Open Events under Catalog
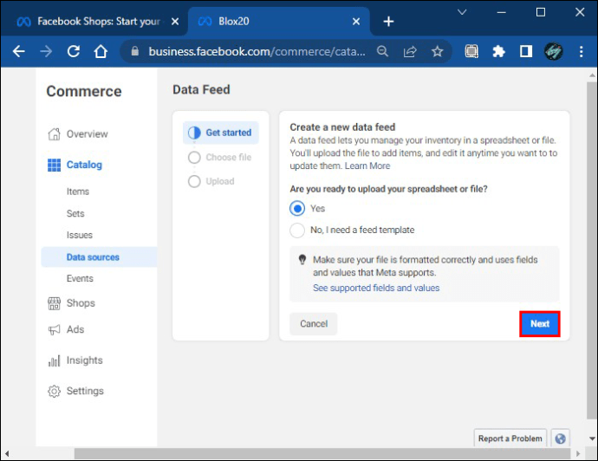598x461 pixels. click(x=80, y=278)
